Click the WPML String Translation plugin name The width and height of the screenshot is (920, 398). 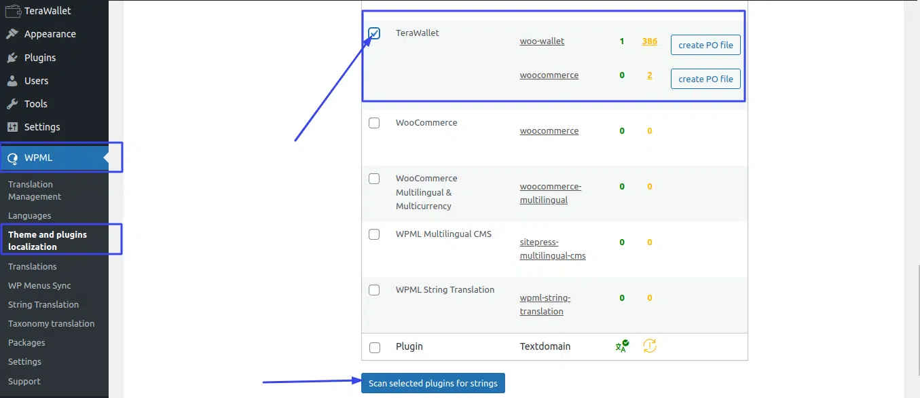point(445,289)
